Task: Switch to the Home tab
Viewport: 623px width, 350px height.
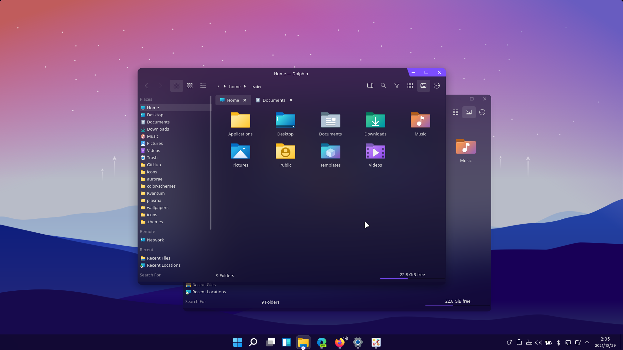Action: point(233,100)
